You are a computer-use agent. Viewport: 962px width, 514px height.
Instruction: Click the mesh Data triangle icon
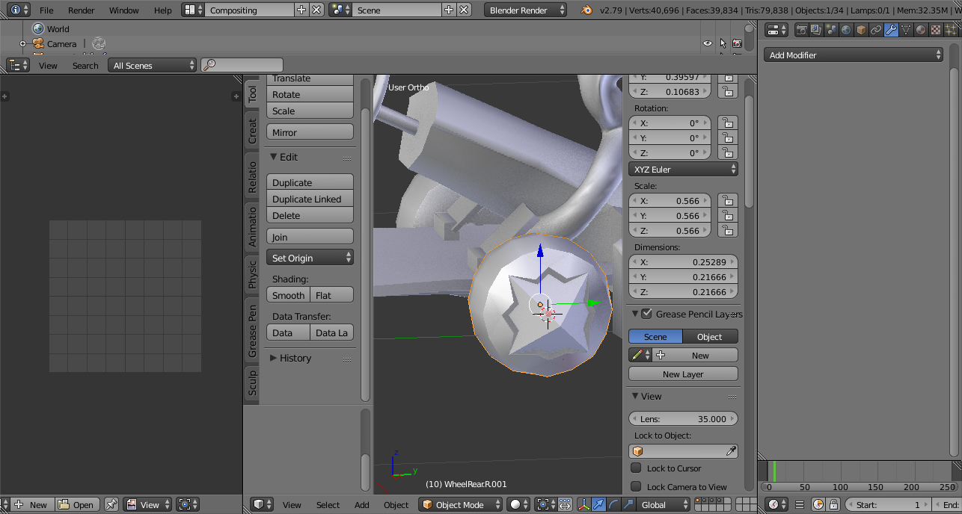tap(906, 30)
